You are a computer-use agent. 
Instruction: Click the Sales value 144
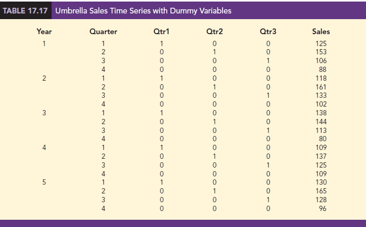coord(321,122)
